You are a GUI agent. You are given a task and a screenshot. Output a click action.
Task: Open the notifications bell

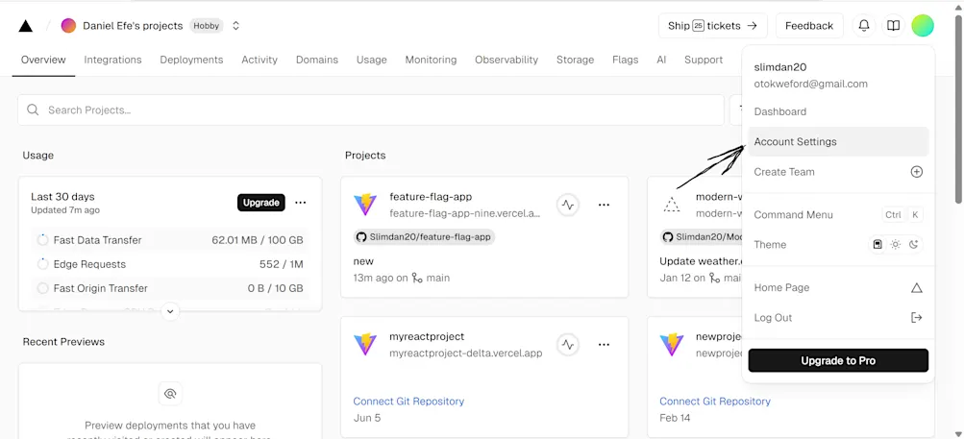[864, 26]
